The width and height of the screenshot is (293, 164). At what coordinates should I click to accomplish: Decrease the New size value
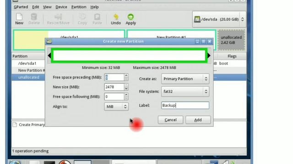pos(126,89)
